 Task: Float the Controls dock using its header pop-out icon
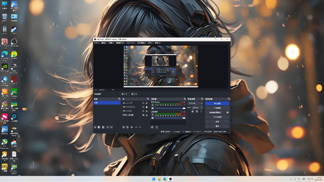[x=229, y=99]
